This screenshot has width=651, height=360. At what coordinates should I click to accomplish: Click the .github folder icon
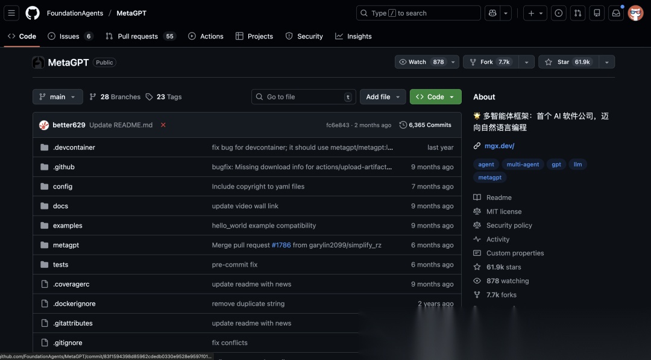coord(45,167)
